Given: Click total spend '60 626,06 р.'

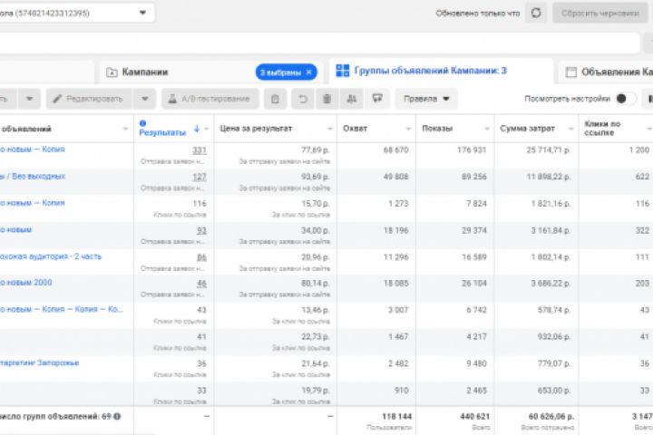Looking at the screenshot, I should point(551,416).
